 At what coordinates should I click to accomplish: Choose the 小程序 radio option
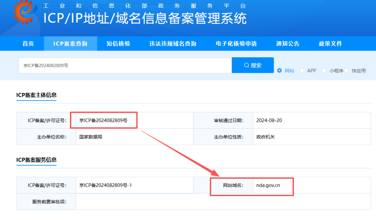(324, 70)
